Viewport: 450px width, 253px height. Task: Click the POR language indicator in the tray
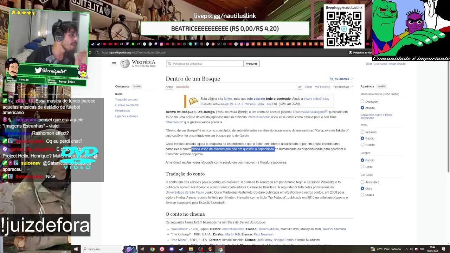tap(422, 249)
